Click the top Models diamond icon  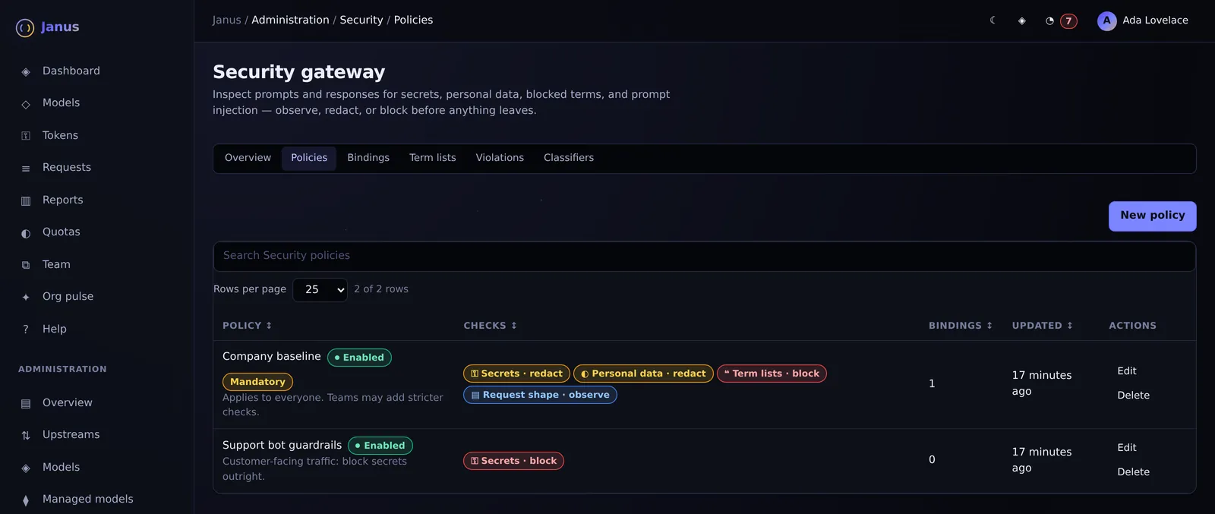pyautogui.click(x=26, y=104)
